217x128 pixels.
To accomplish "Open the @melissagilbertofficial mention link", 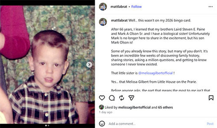I will click(156, 73).
